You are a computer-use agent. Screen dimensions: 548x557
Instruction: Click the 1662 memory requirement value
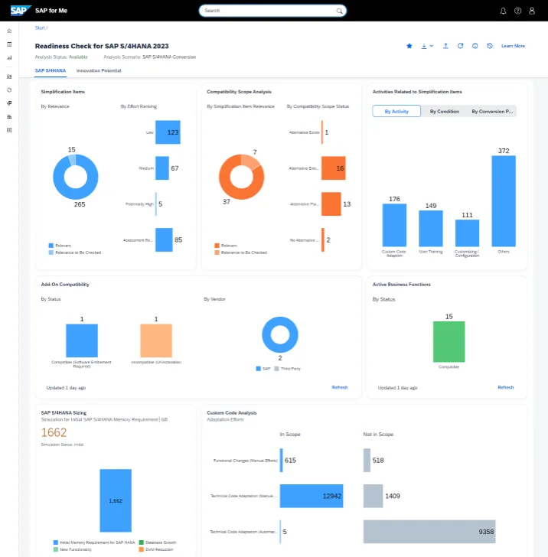click(54, 432)
